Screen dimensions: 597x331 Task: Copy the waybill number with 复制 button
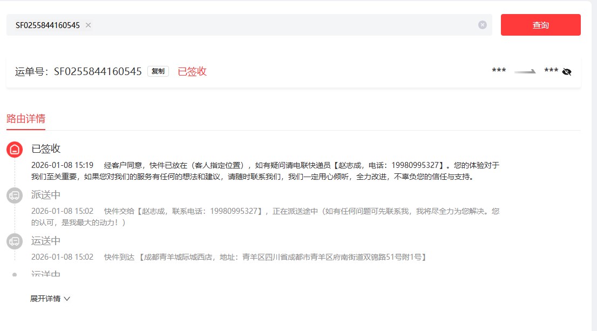click(158, 71)
